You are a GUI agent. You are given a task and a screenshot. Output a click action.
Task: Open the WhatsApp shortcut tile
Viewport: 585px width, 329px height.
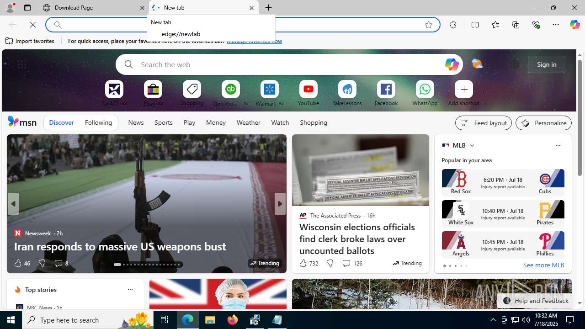coord(425,90)
